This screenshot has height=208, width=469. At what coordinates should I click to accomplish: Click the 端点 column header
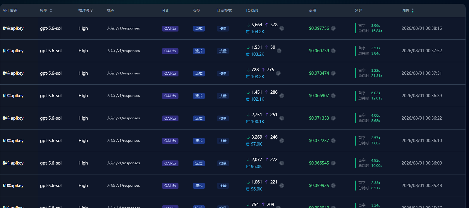coord(111,11)
